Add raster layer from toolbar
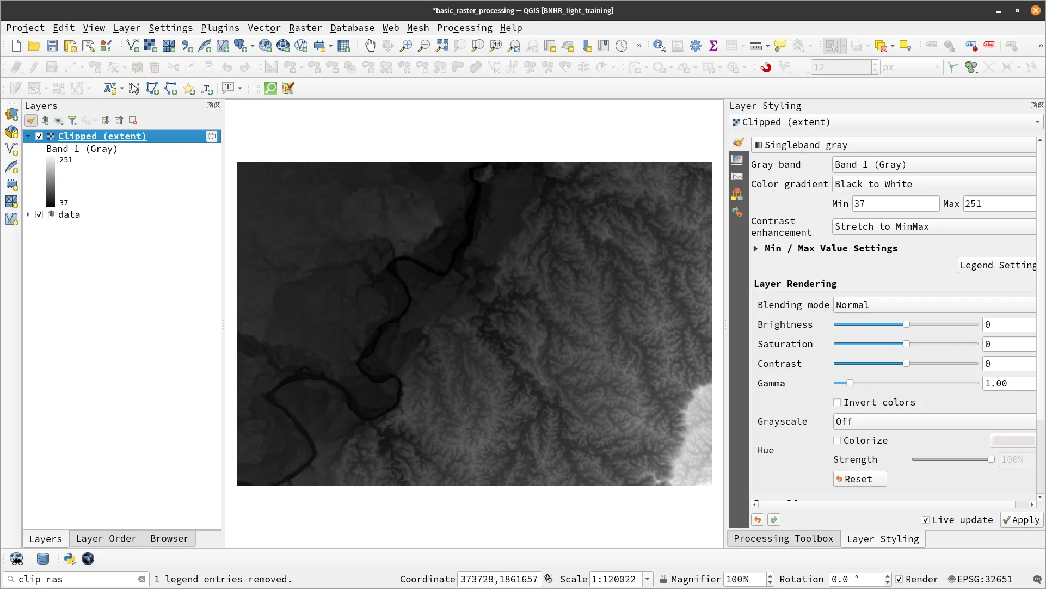Screen dimensions: 1046x589 (x=151, y=46)
